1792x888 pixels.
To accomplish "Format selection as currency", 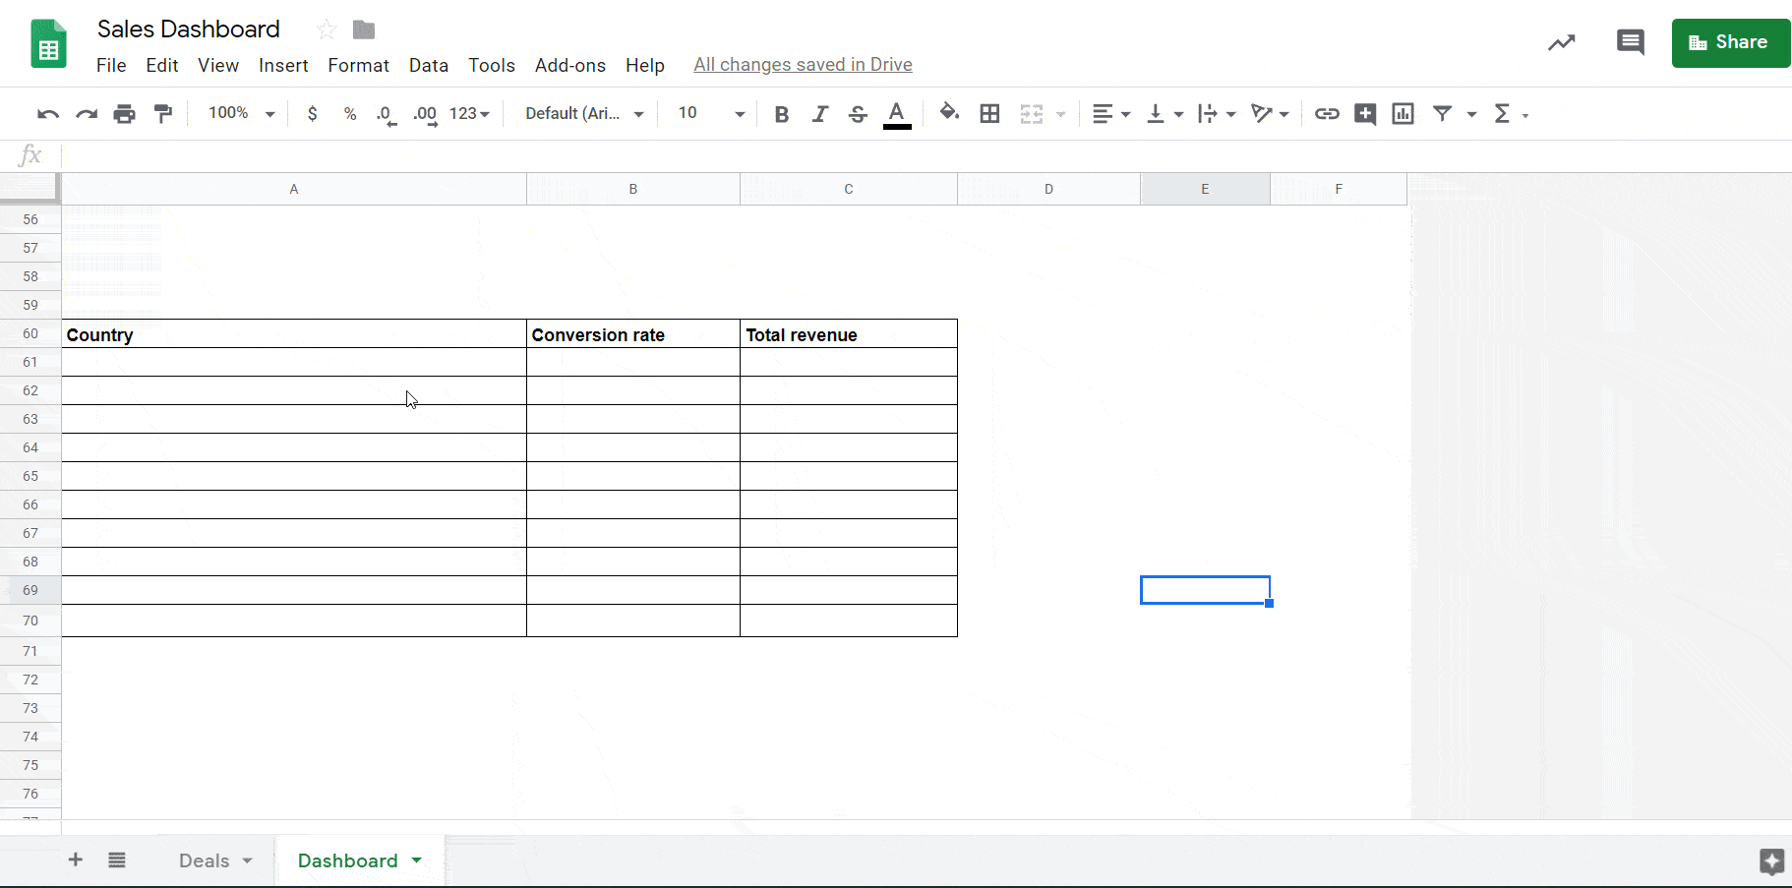I will click(313, 113).
